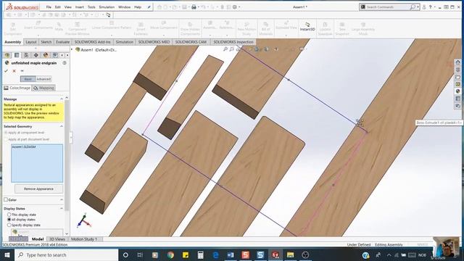Open the File menu

[x=49, y=7]
